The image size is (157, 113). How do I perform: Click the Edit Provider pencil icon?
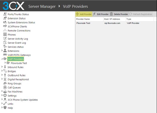coord(94,14)
